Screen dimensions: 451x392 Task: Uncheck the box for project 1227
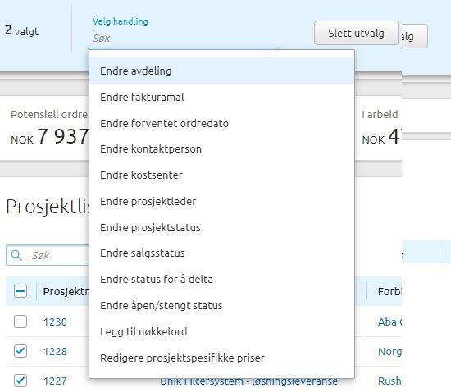click(20, 381)
